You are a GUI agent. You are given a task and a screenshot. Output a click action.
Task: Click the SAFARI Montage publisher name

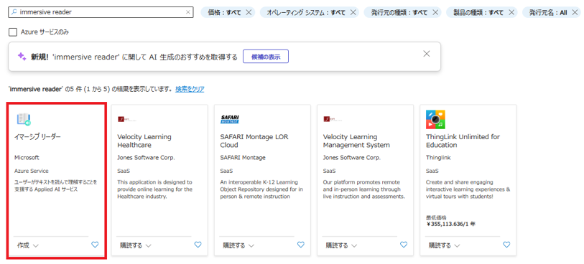point(243,158)
